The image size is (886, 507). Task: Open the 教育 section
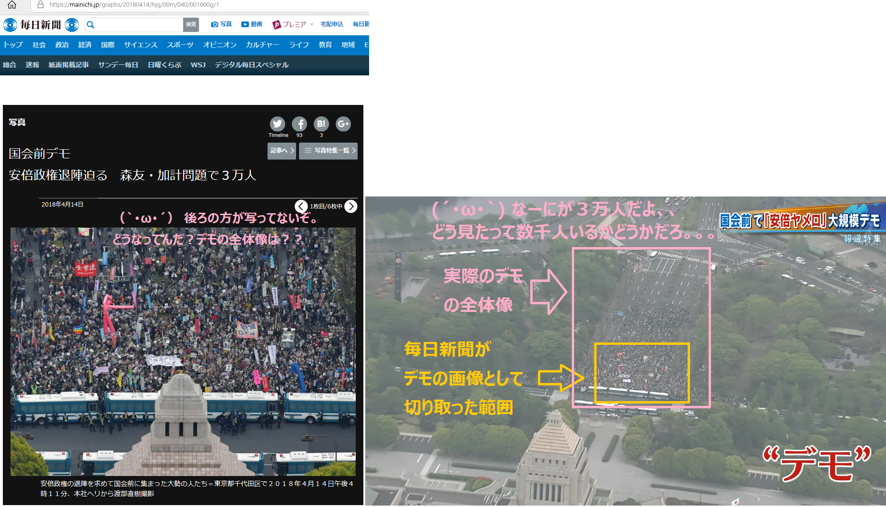point(325,45)
